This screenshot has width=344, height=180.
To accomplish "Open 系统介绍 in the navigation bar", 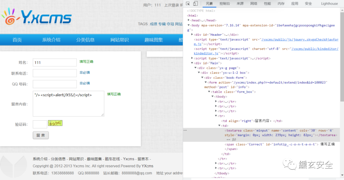I will tap(51, 40).
